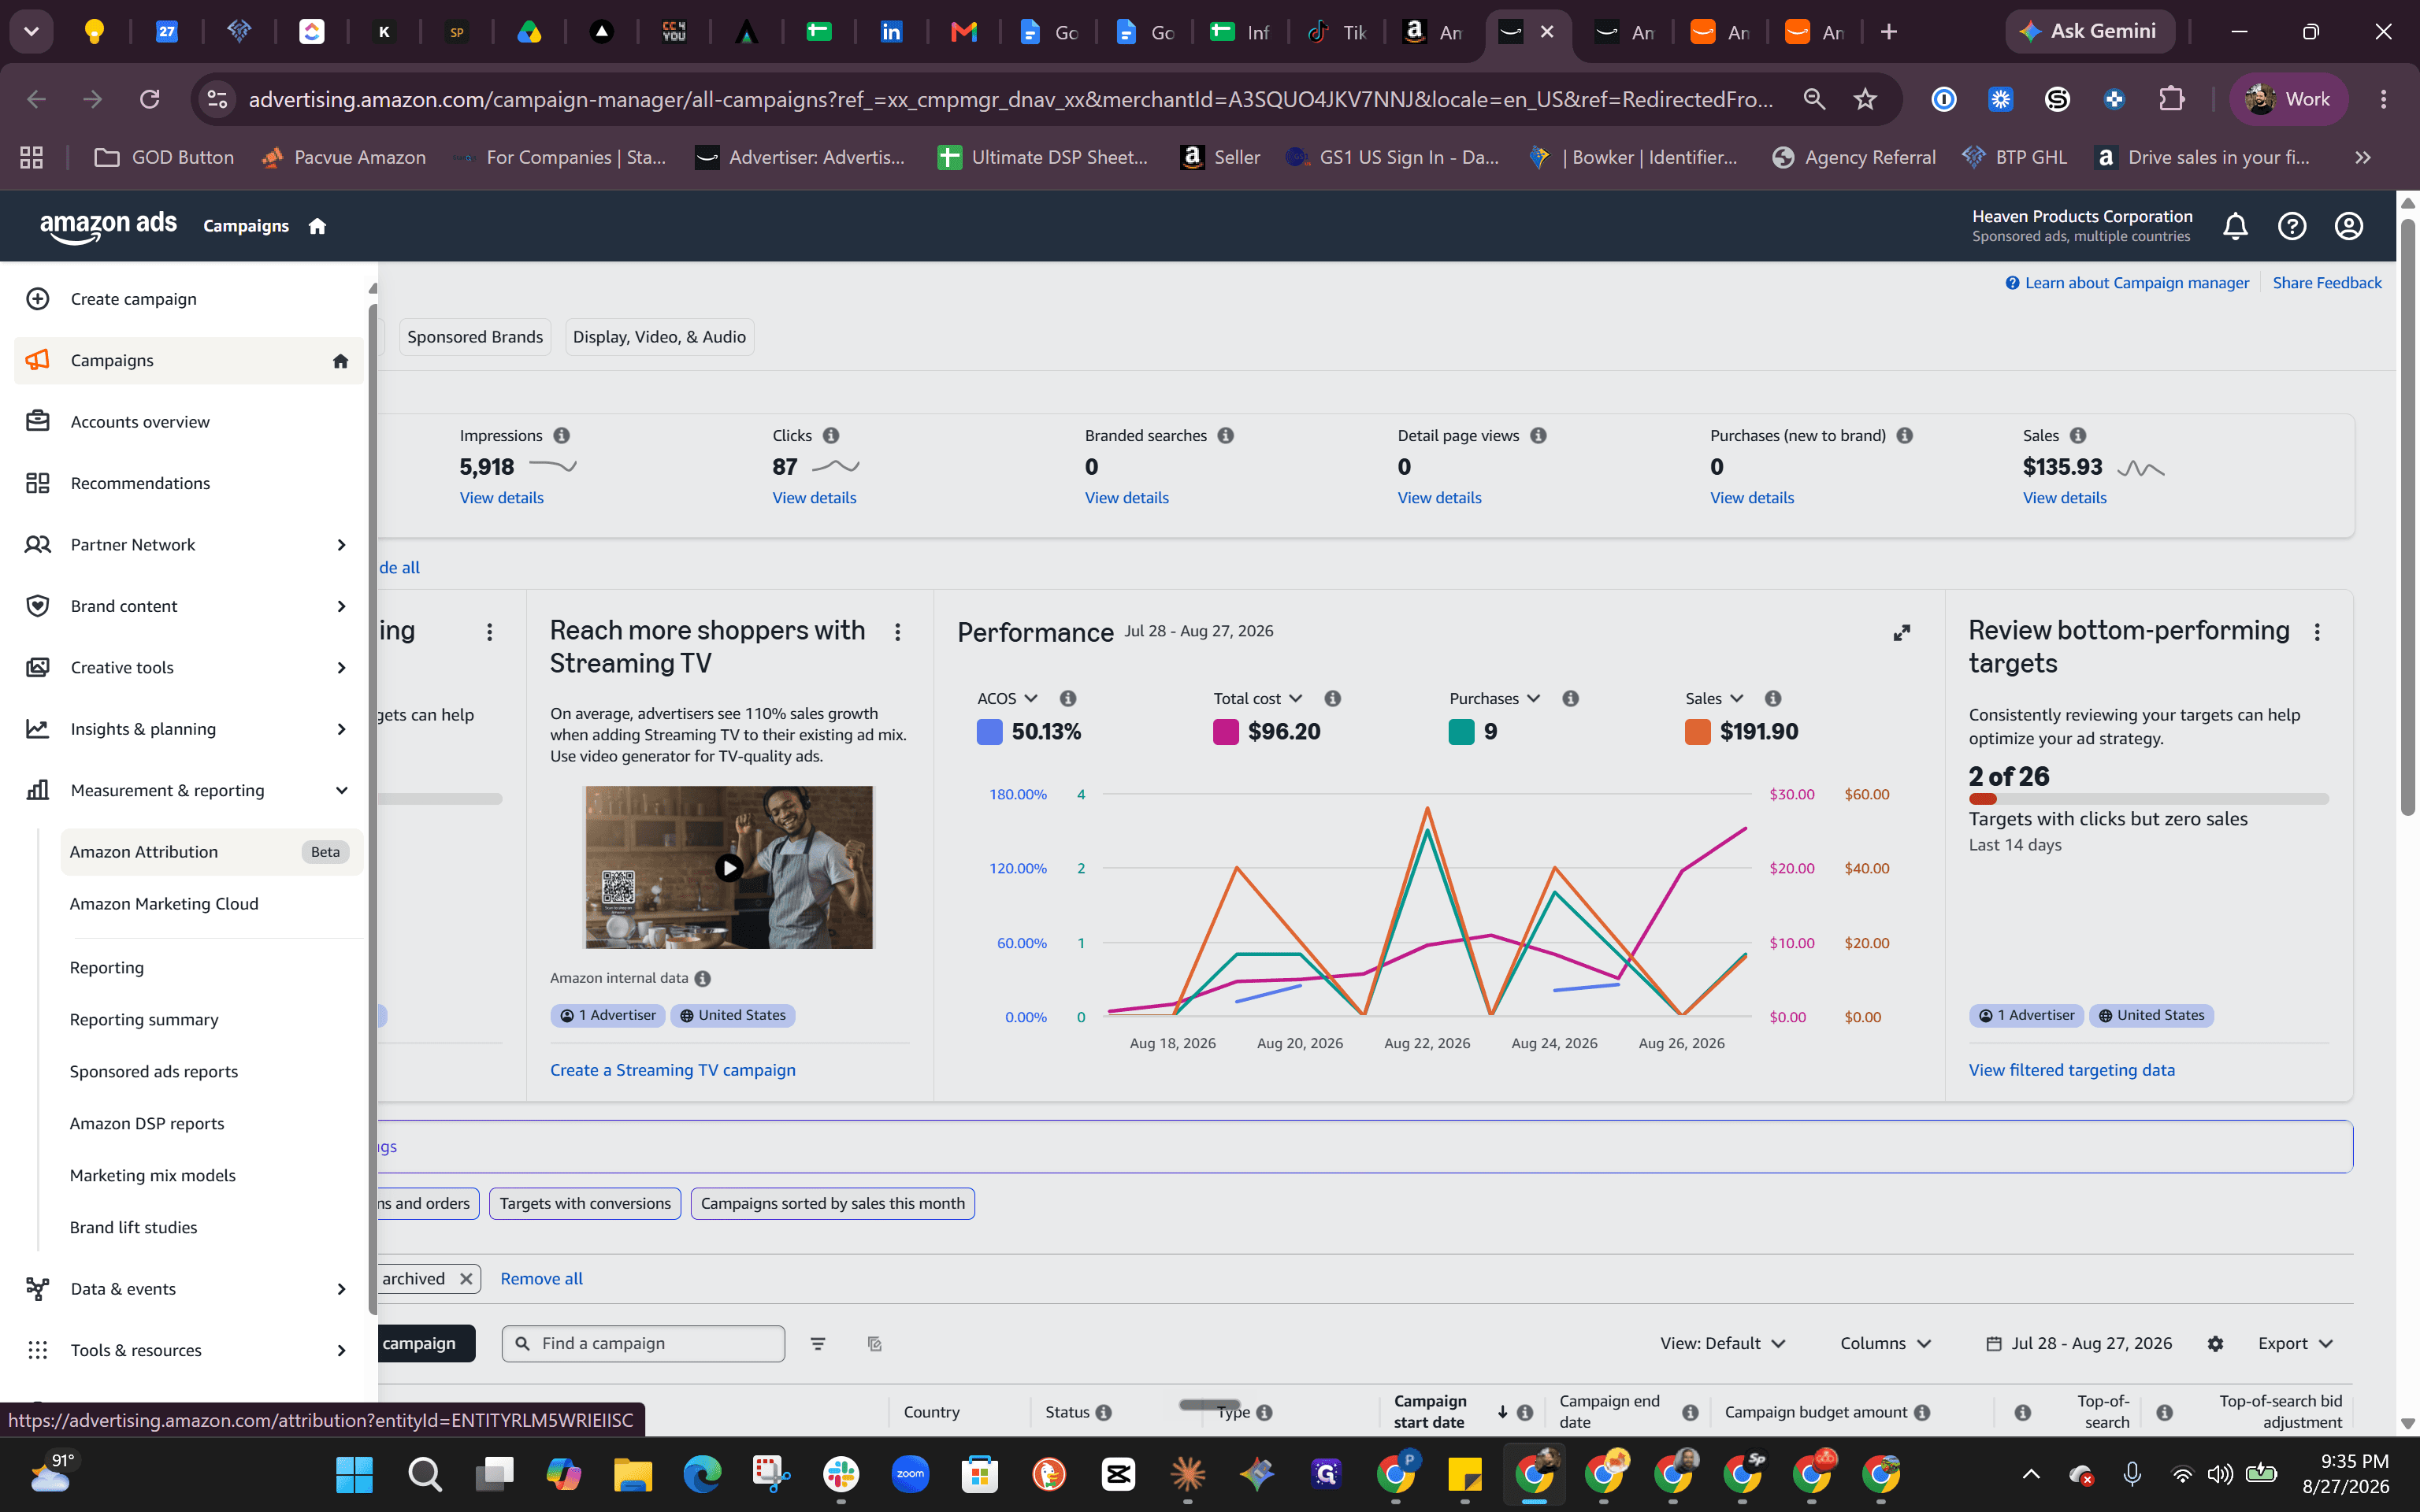
Task: Click the Purchases teal color swatch
Action: coord(1461,732)
